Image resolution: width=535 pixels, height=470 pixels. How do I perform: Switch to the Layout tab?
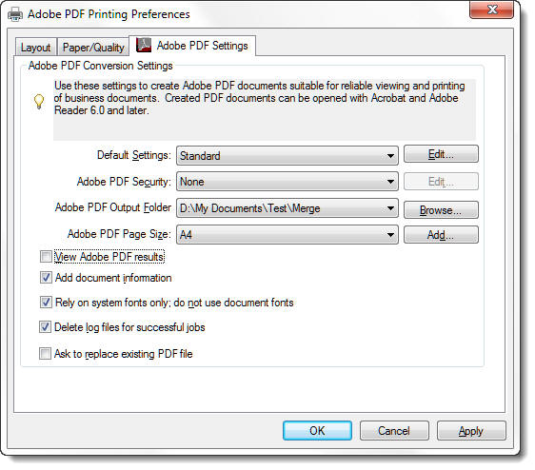[x=36, y=47]
